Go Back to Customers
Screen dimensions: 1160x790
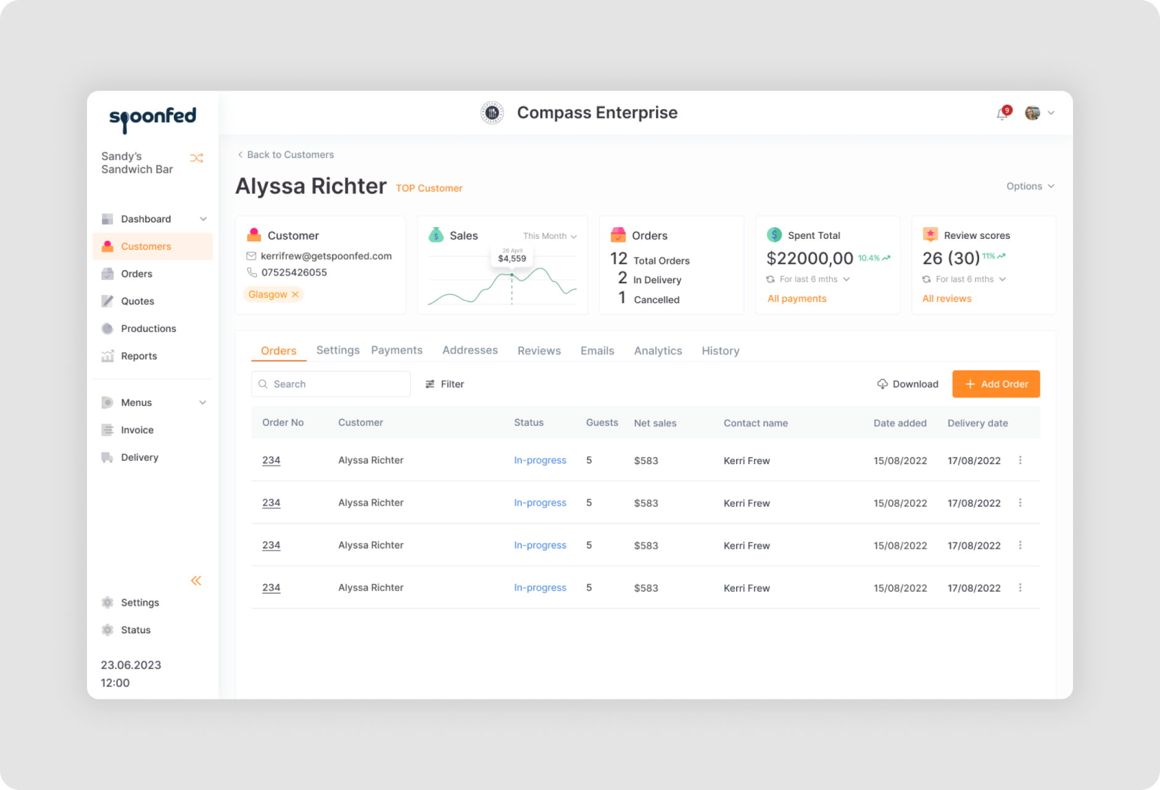pyautogui.click(x=286, y=155)
